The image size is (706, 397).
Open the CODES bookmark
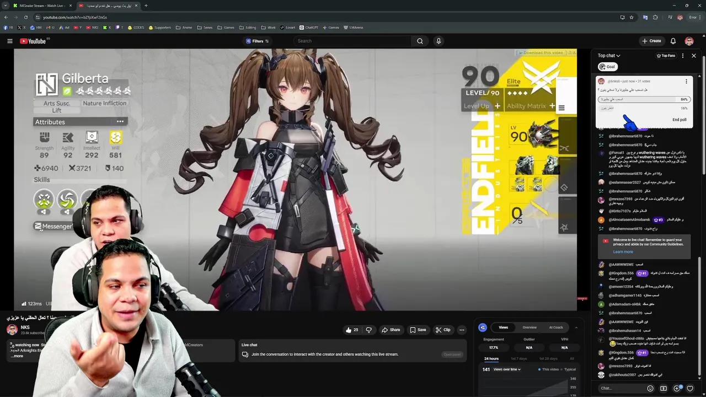135,27
